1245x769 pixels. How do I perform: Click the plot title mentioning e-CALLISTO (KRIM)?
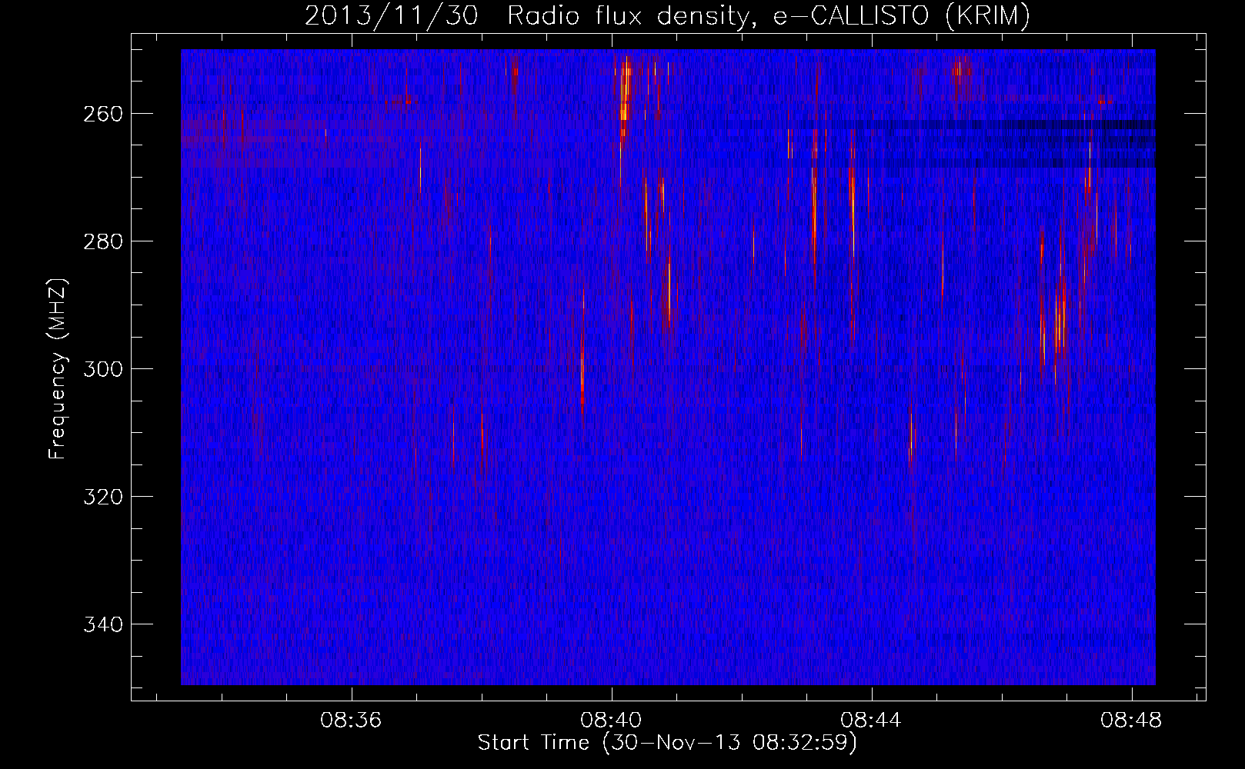(667, 15)
